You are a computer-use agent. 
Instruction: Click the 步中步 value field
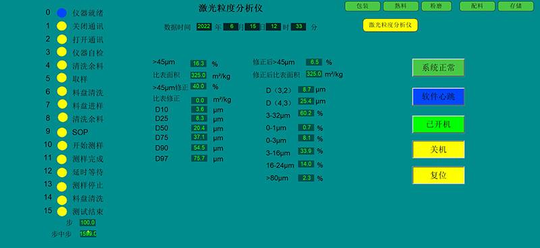pyautogui.click(x=88, y=234)
